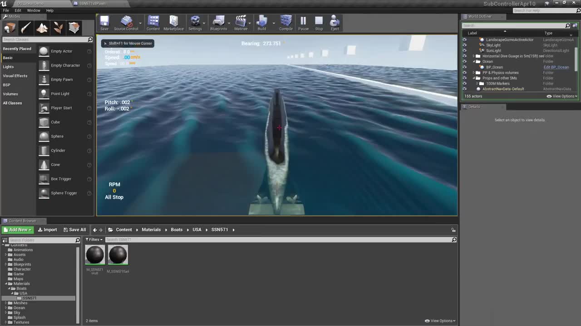
Task: Open the Add New dropdown in Content Browser
Action: (18, 230)
